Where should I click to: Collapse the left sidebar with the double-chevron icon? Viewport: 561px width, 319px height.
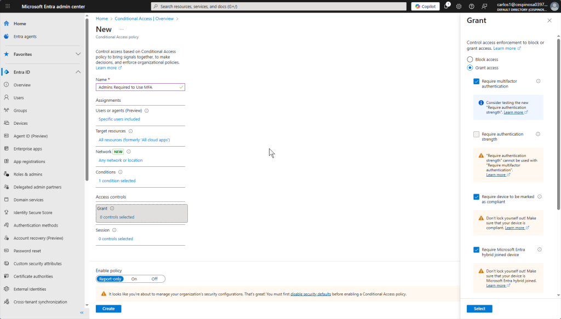[82, 312]
